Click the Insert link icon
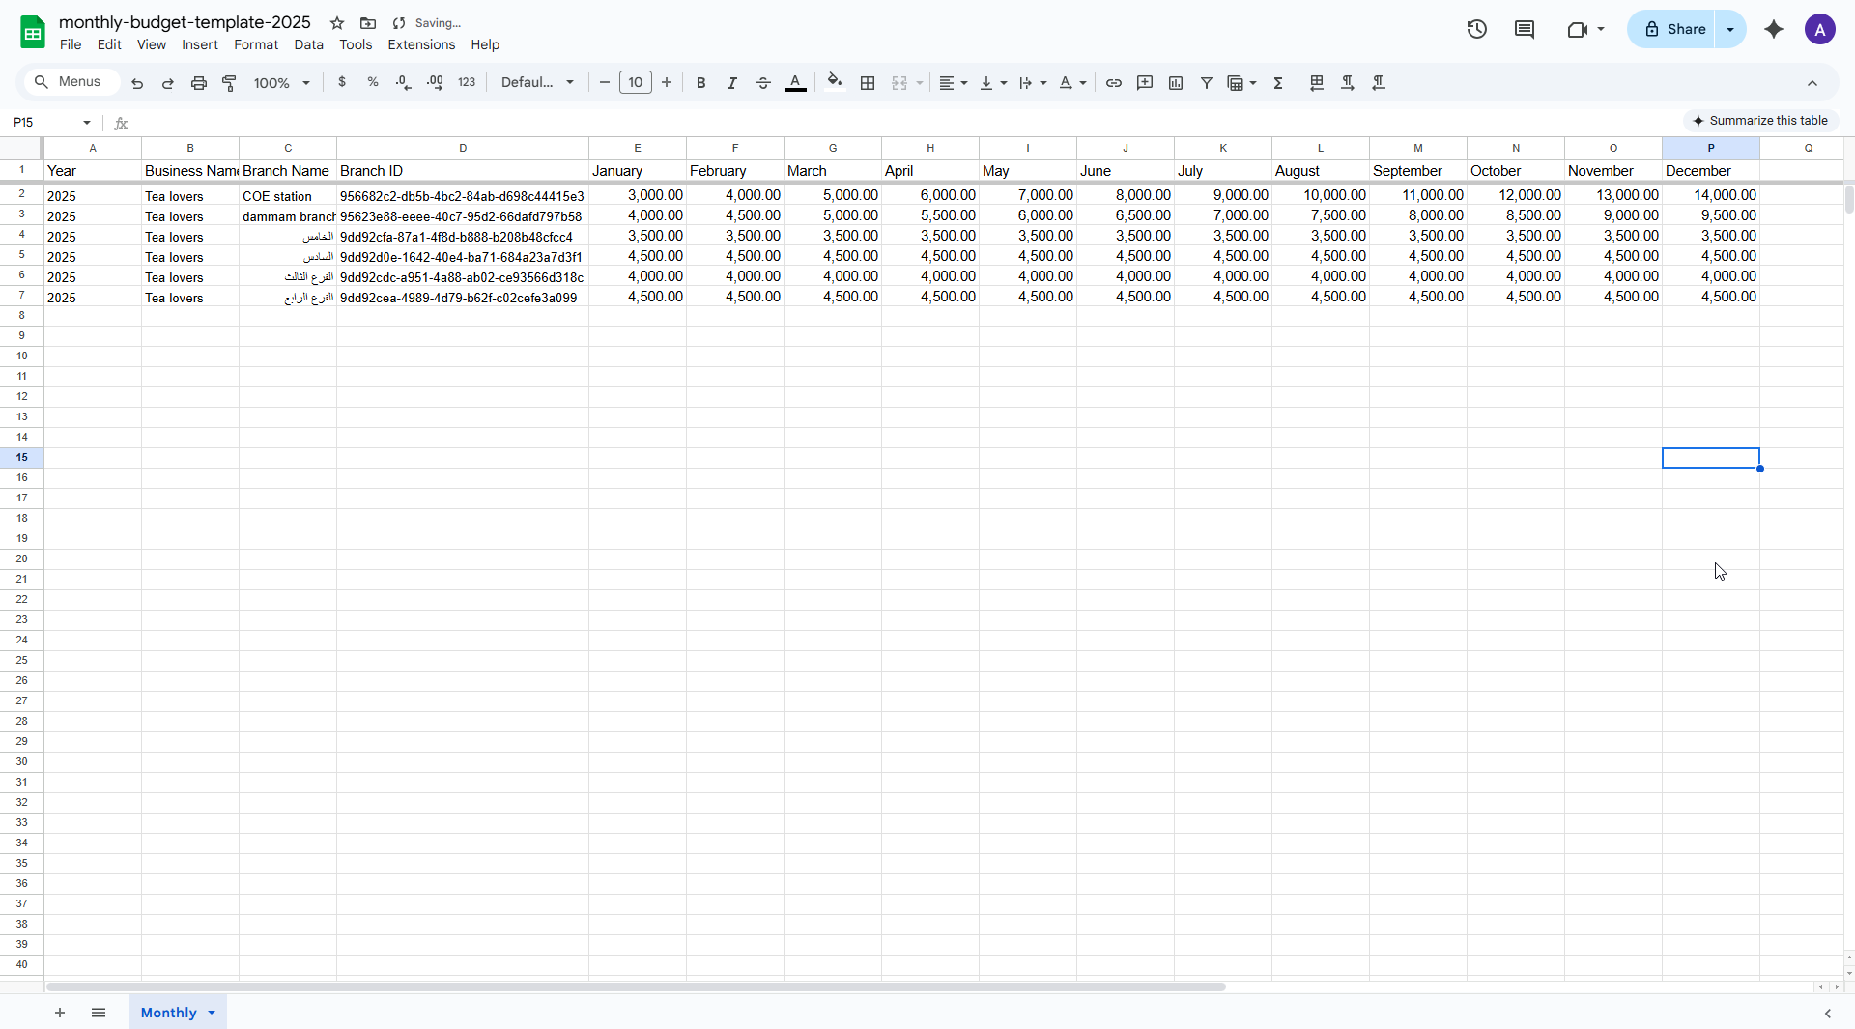This screenshot has width=1855, height=1029. pyautogui.click(x=1114, y=83)
